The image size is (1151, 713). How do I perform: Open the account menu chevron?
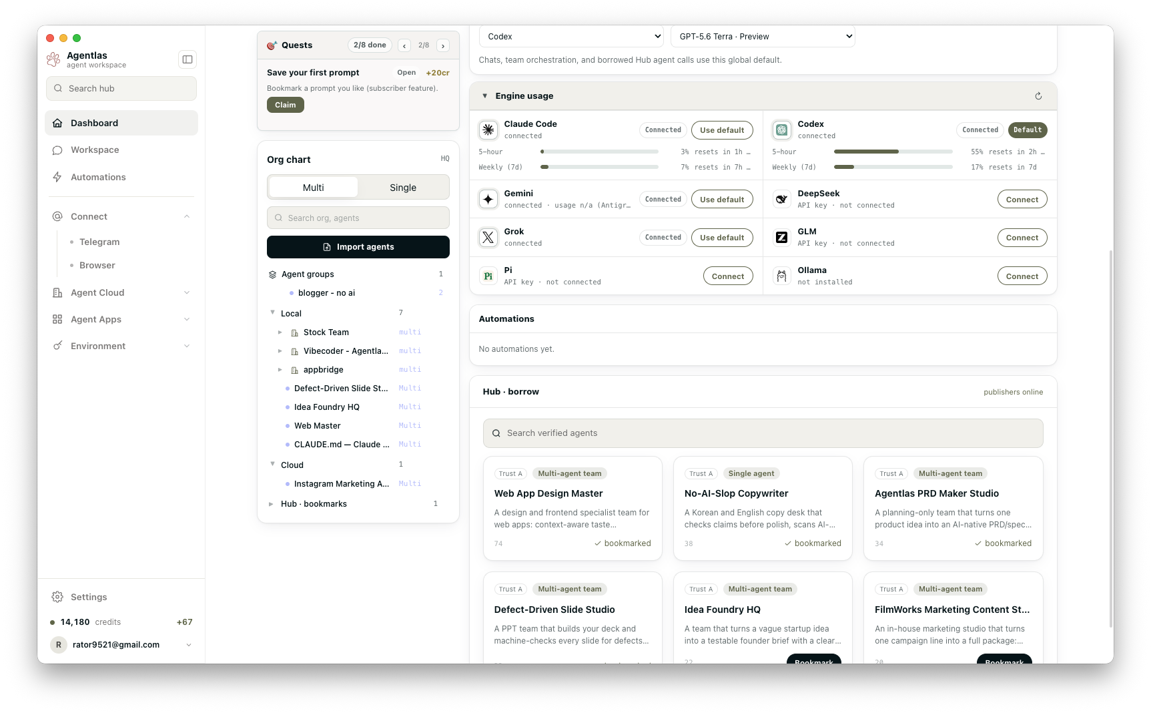(x=189, y=645)
